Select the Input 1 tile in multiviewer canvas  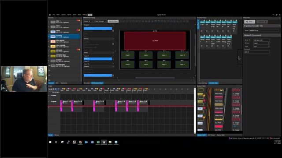coord(128,55)
